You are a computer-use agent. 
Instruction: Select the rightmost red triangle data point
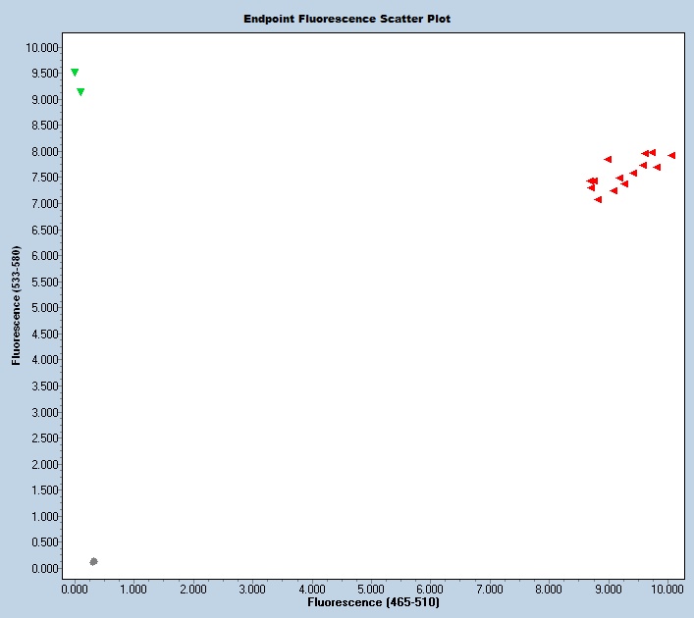(x=671, y=155)
